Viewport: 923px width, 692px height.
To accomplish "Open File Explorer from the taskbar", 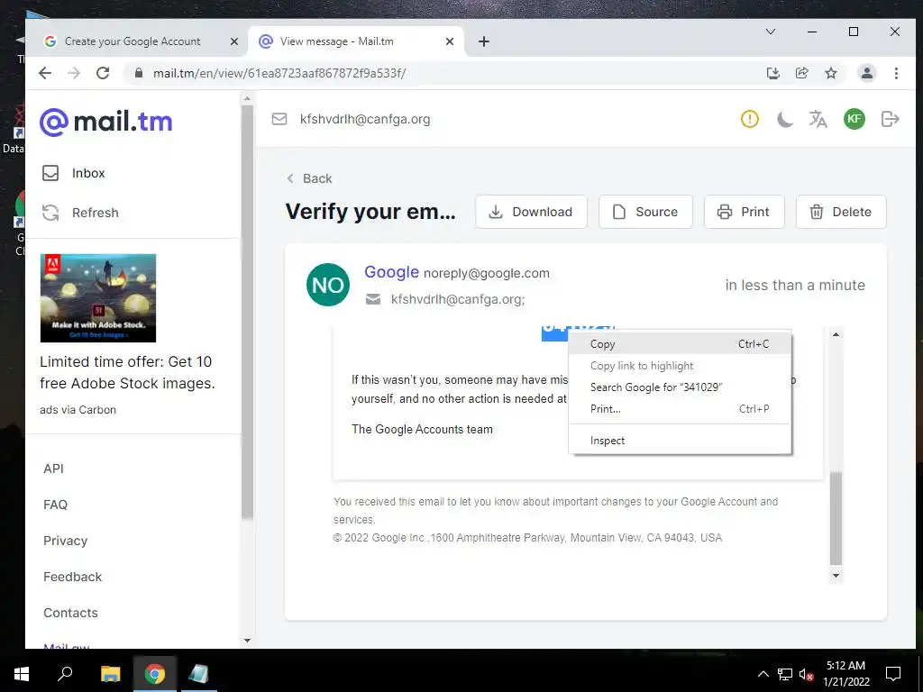I will click(x=110, y=674).
